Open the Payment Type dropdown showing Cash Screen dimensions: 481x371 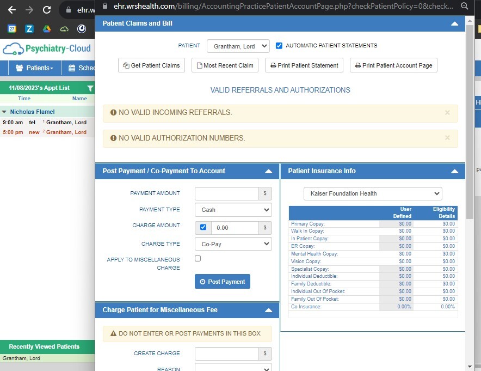point(233,210)
